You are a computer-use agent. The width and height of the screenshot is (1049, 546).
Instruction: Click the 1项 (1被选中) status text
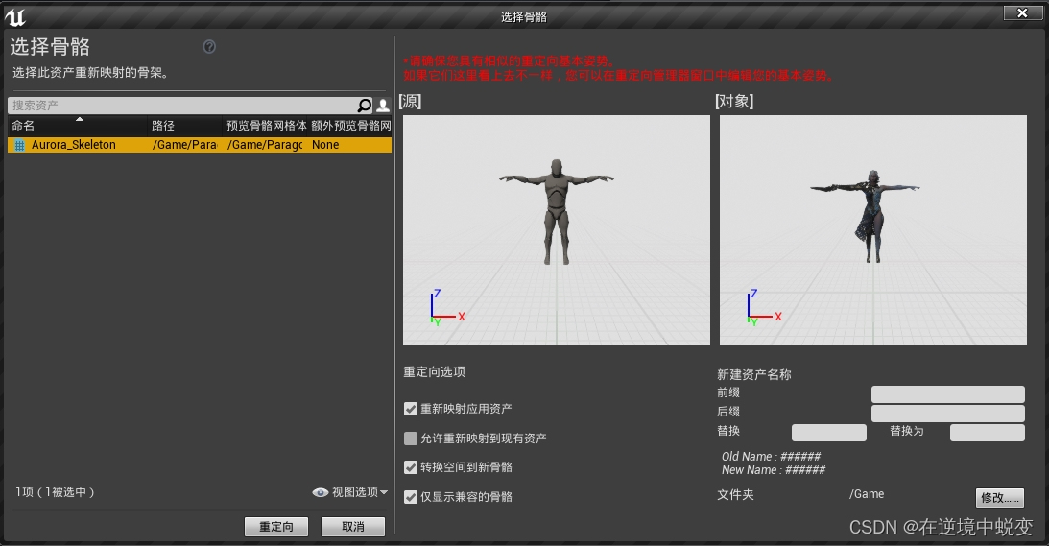pyautogui.click(x=55, y=492)
